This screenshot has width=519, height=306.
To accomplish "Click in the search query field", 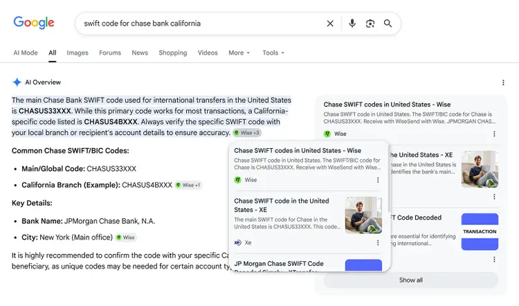I will coord(202,24).
